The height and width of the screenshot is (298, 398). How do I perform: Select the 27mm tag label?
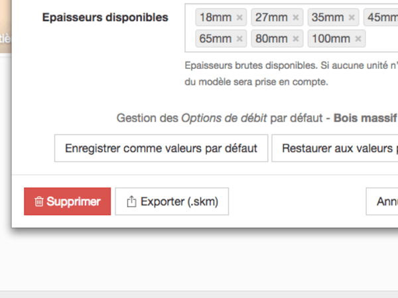point(271,18)
